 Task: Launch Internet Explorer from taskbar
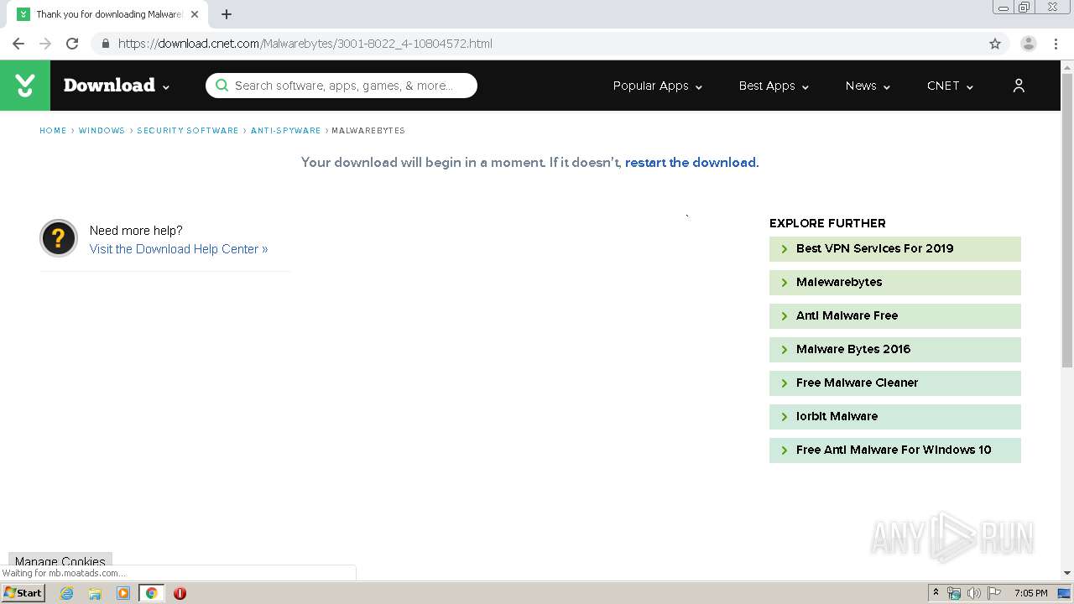click(67, 593)
